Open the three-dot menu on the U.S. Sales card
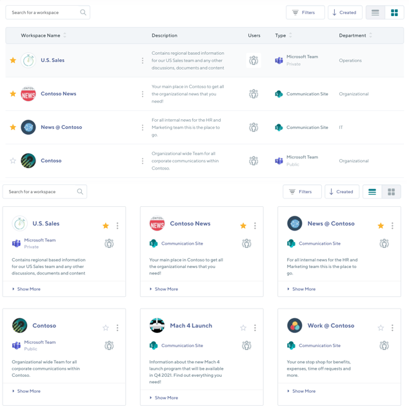This screenshot has width=409, height=409. tap(117, 226)
